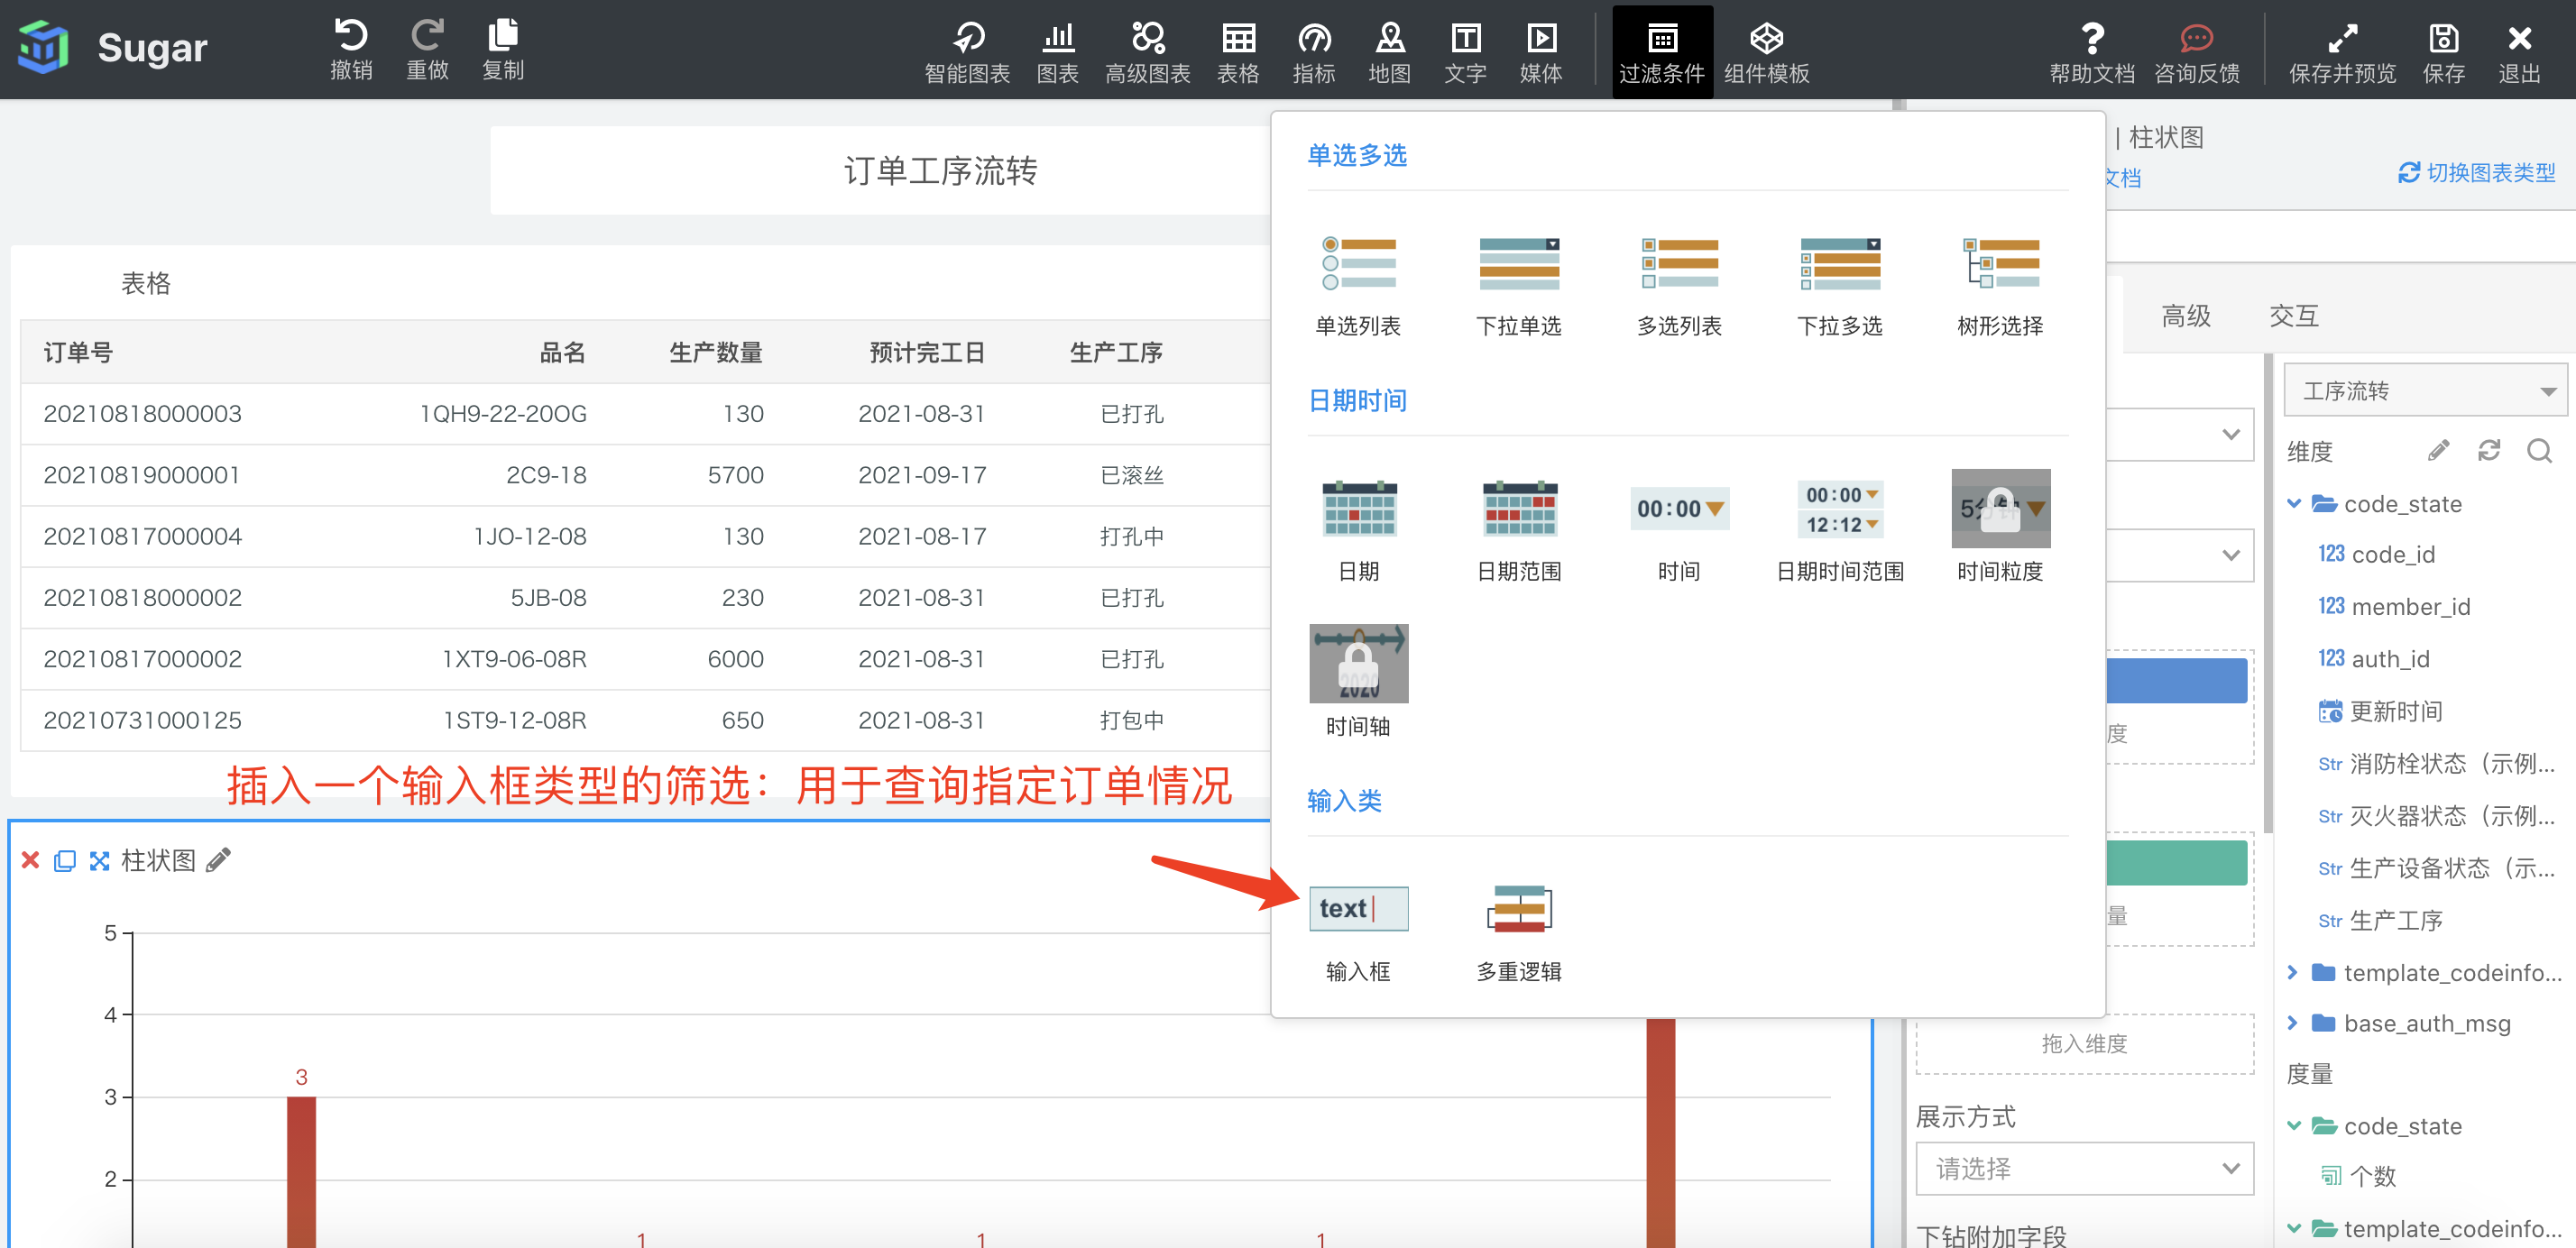Screen dimensions: 2576x1248
Task: Open the 组件模板 component template menu
Action: tap(1766, 52)
